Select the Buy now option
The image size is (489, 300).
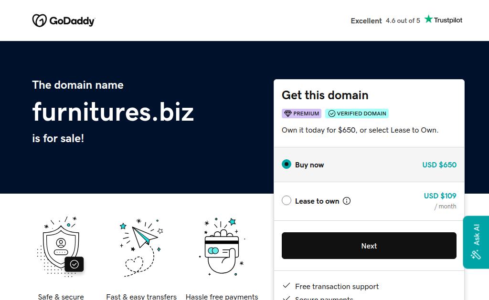pos(287,165)
